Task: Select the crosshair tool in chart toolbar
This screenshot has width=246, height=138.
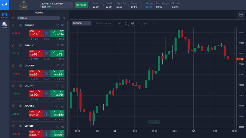Action: (x=154, y=23)
